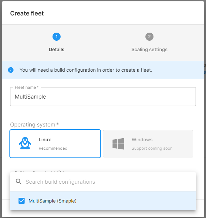206x218 pixels.
Task: Click the Windows logo icon
Action: tap(118, 144)
